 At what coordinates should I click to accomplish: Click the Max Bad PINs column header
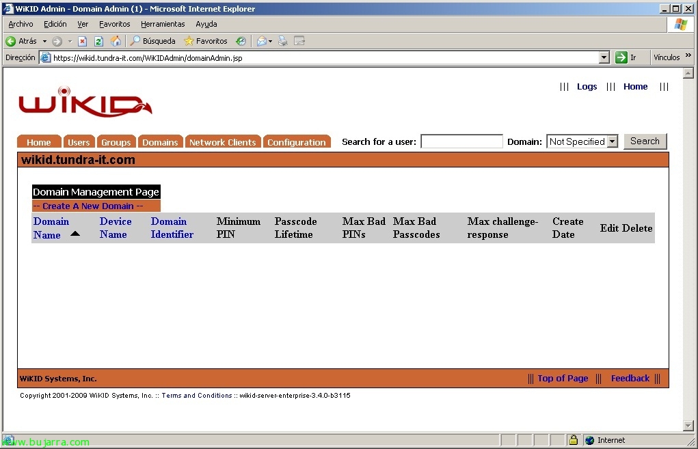click(364, 228)
